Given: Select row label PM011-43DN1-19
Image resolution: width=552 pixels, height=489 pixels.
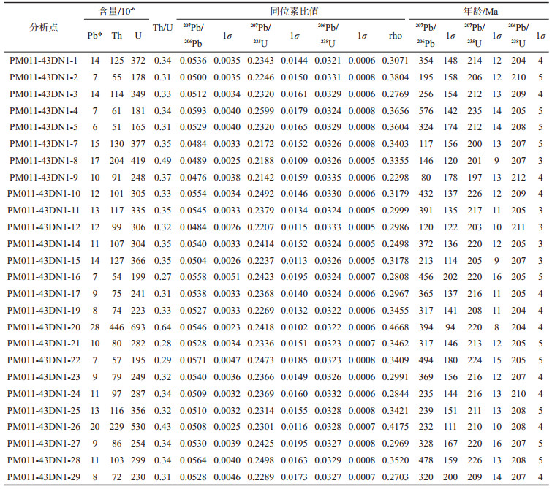Looking at the screenshot, I should 44,311.
